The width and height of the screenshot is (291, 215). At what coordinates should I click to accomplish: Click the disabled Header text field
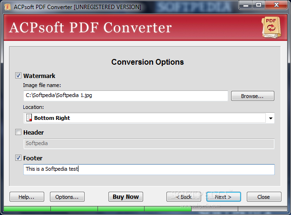[149, 144]
